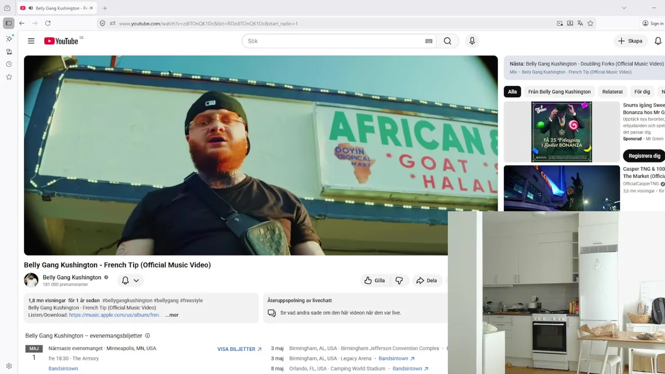Open the on-screen keyboard in search box
Image resolution: width=665 pixels, height=374 pixels.
point(429,41)
